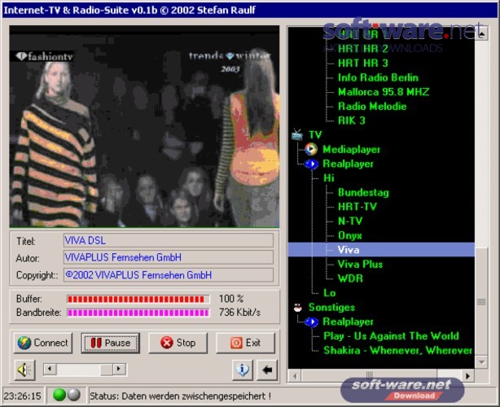Click the vertical scrollbar thumb

[481, 301]
